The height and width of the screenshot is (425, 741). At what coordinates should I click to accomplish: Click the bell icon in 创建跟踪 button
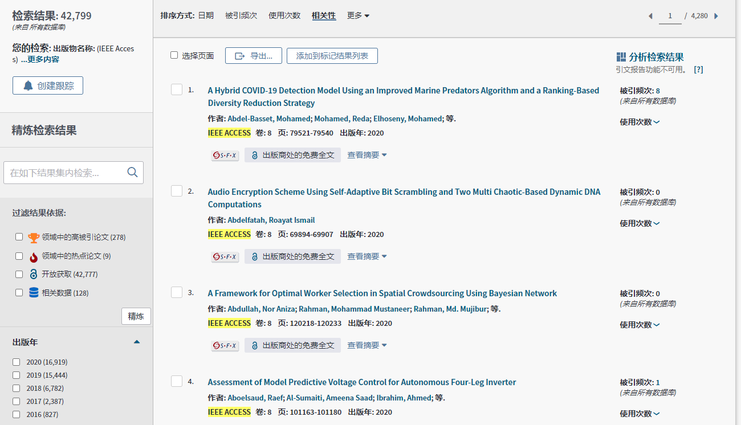28,85
